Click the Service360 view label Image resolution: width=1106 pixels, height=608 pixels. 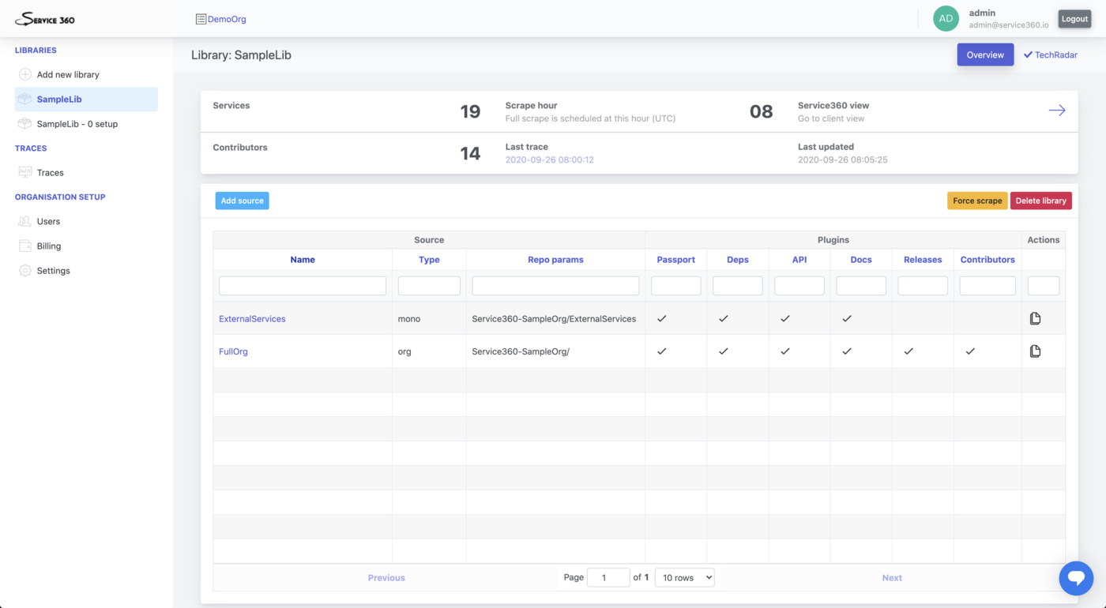tap(833, 105)
